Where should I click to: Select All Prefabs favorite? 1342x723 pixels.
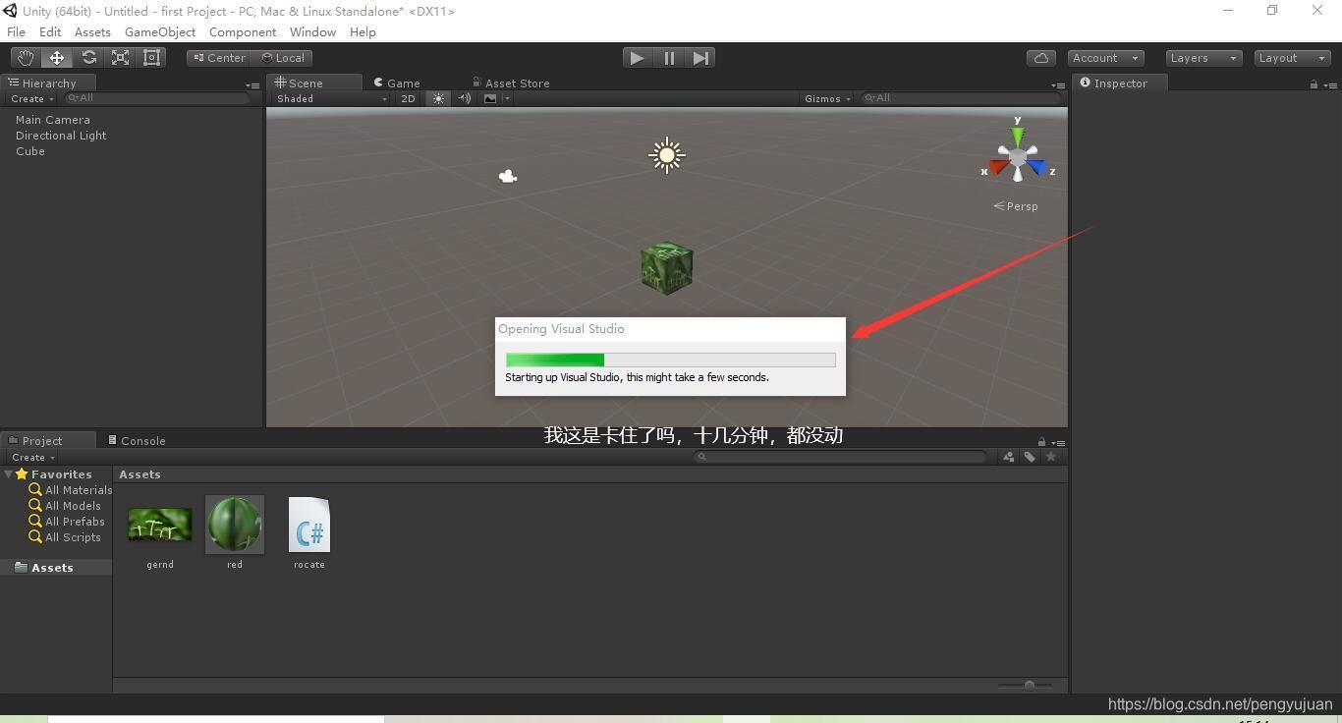point(67,521)
